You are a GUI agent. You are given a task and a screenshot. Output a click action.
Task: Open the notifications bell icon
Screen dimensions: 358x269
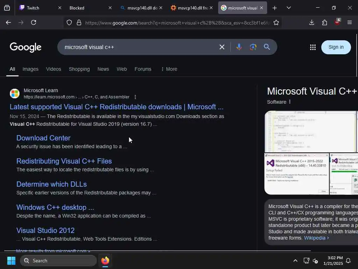tap(349, 261)
